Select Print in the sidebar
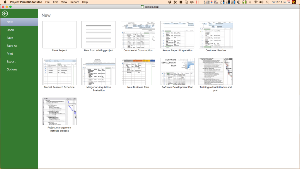 [x=19, y=53]
